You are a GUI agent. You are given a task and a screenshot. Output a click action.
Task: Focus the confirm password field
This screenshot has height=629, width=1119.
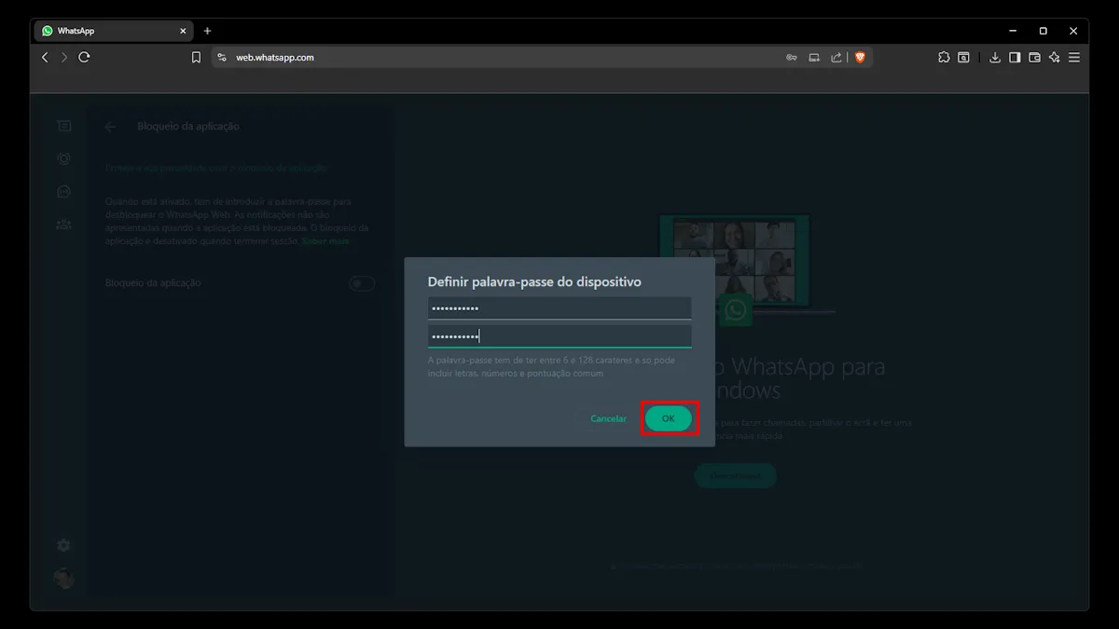[x=559, y=336]
